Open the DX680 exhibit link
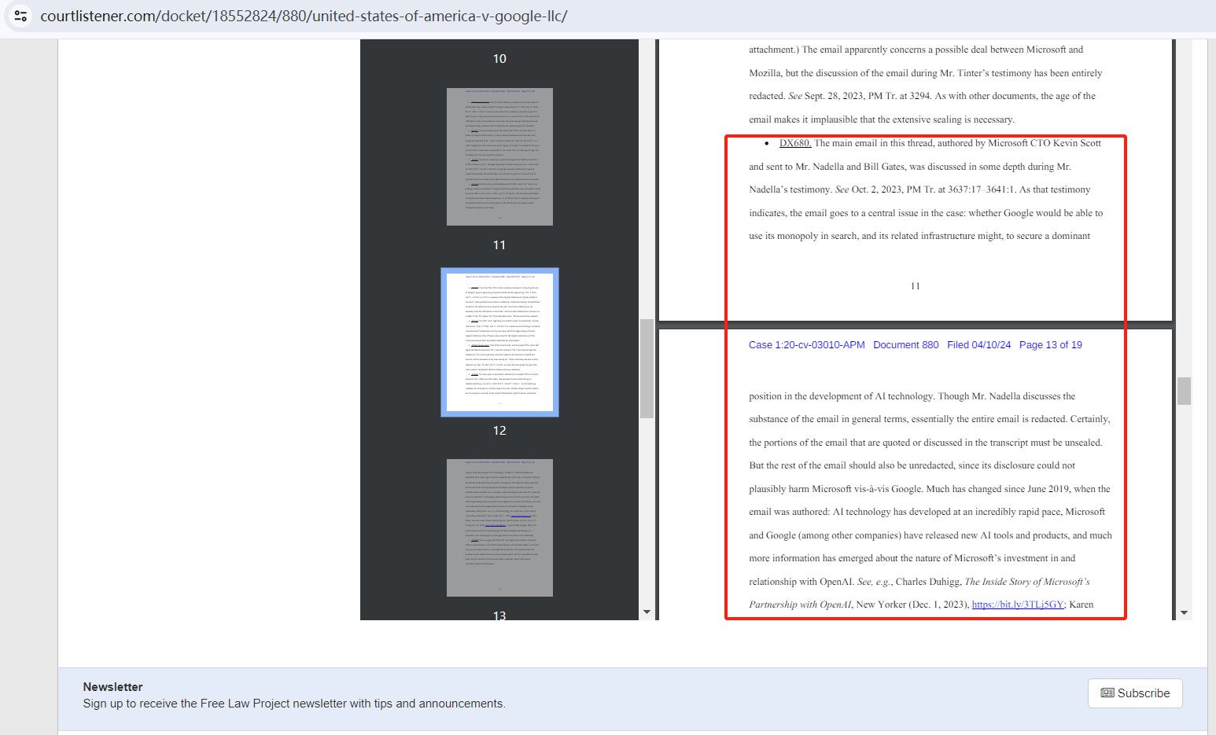The width and height of the screenshot is (1216, 735). pyautogui.click(x=794, y=143)
